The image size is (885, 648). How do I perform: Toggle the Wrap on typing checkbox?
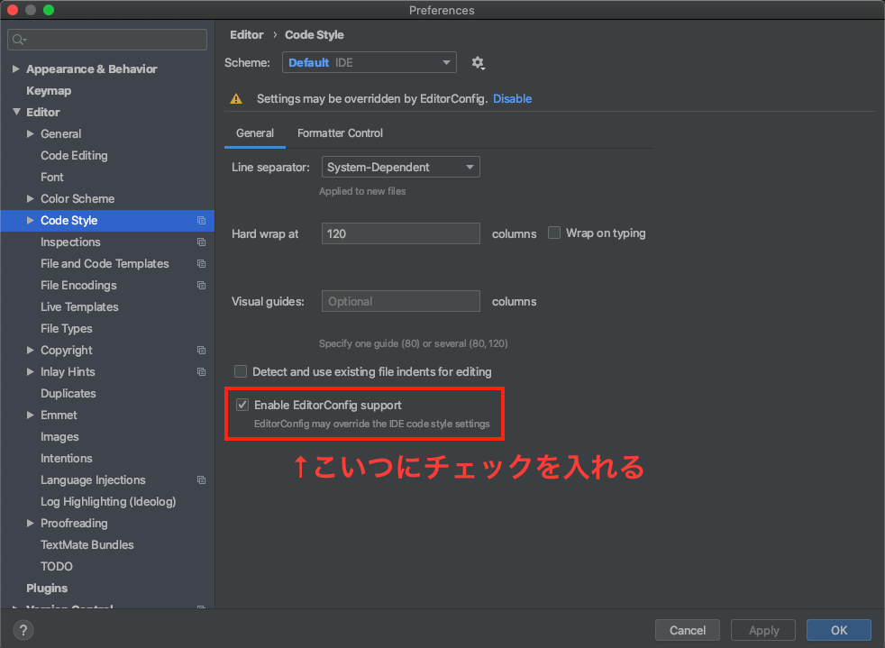coord(554,233)
